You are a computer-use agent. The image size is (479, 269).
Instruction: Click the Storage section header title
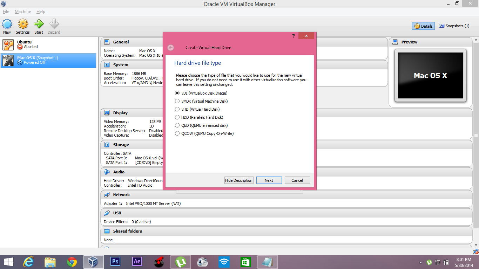tap(121, 145)
